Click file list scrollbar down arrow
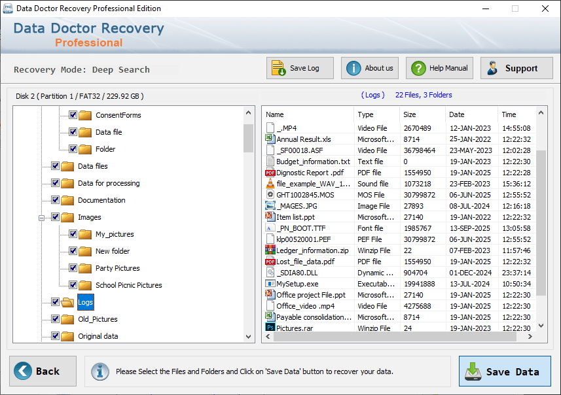Image resolution: width=561 pixels, height=395 pixels. pyautogui.click(x=541, y=325)
